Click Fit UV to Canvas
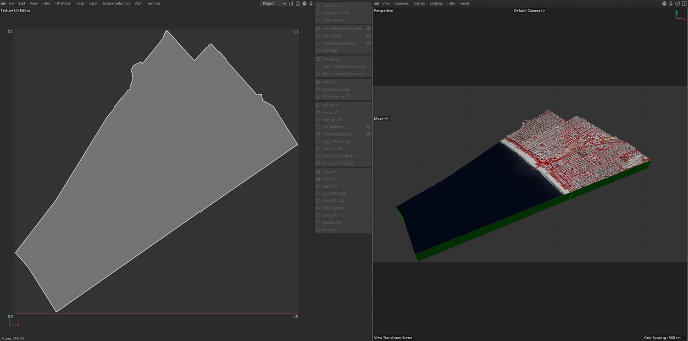Image resolution: width=688 pixels, height=341 pixels. click(343, 89)
